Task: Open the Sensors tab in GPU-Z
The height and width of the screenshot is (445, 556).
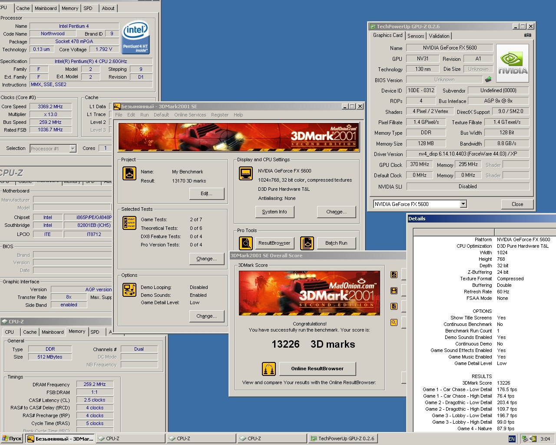Action: [416, 36]
